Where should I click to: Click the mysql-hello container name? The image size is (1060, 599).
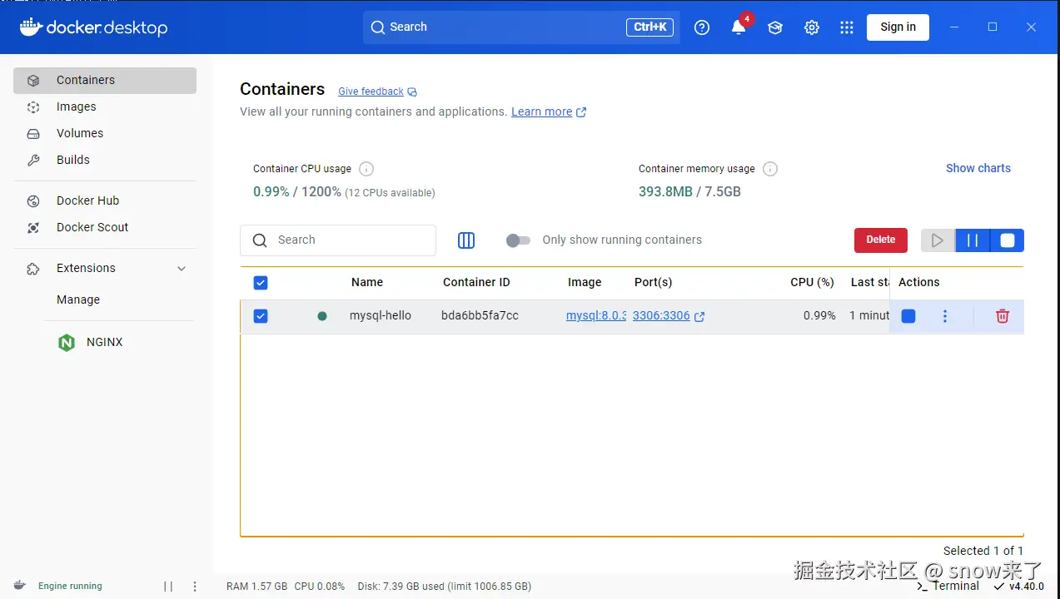click(x=381, y=316)
